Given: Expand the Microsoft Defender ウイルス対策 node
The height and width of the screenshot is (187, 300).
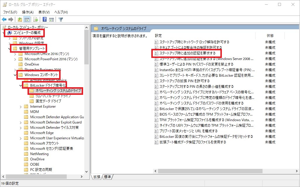Looking at the screenshot, I should tap(20, 128).
